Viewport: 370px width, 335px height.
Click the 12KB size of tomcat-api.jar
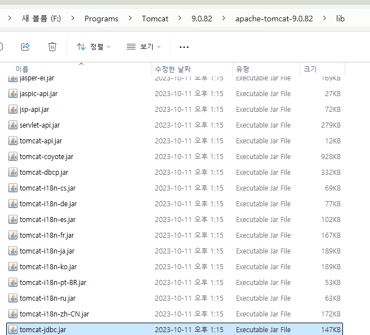tap(333, 141)
